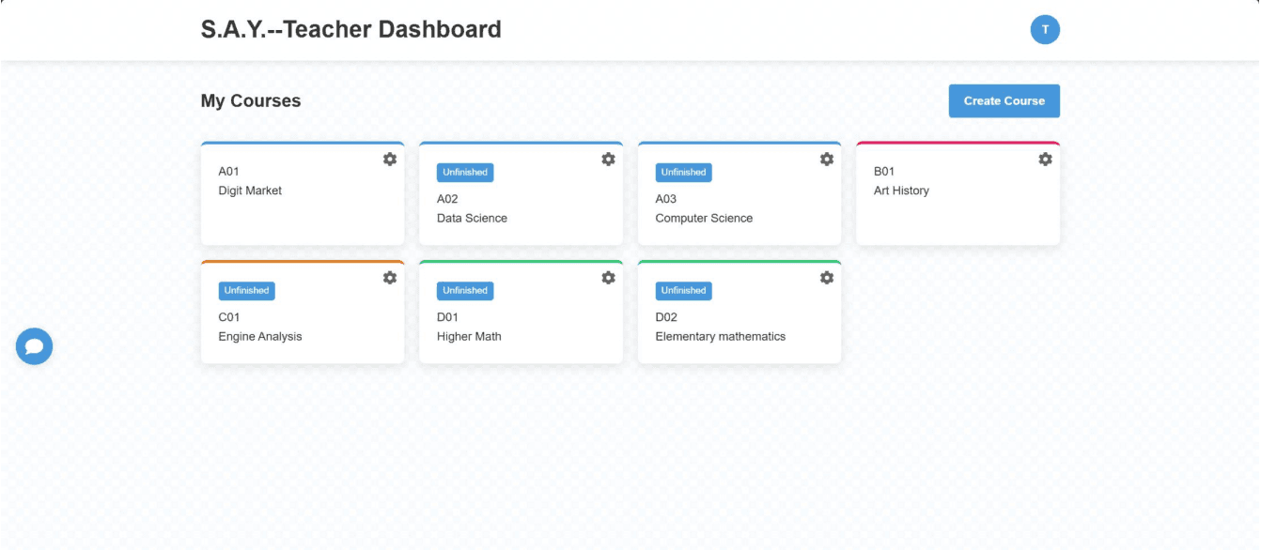The image size is (1261, 550).
Task: Click gear icon on Engine Analysis card
Action: pyautogui.click(x=390, y=278)
